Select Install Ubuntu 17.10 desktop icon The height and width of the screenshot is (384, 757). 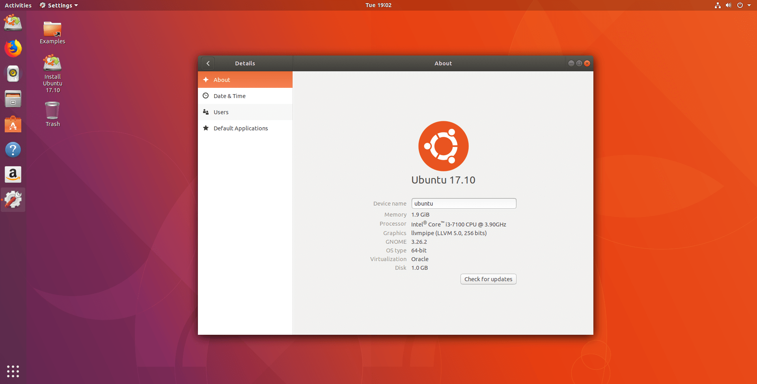point(52,74)
